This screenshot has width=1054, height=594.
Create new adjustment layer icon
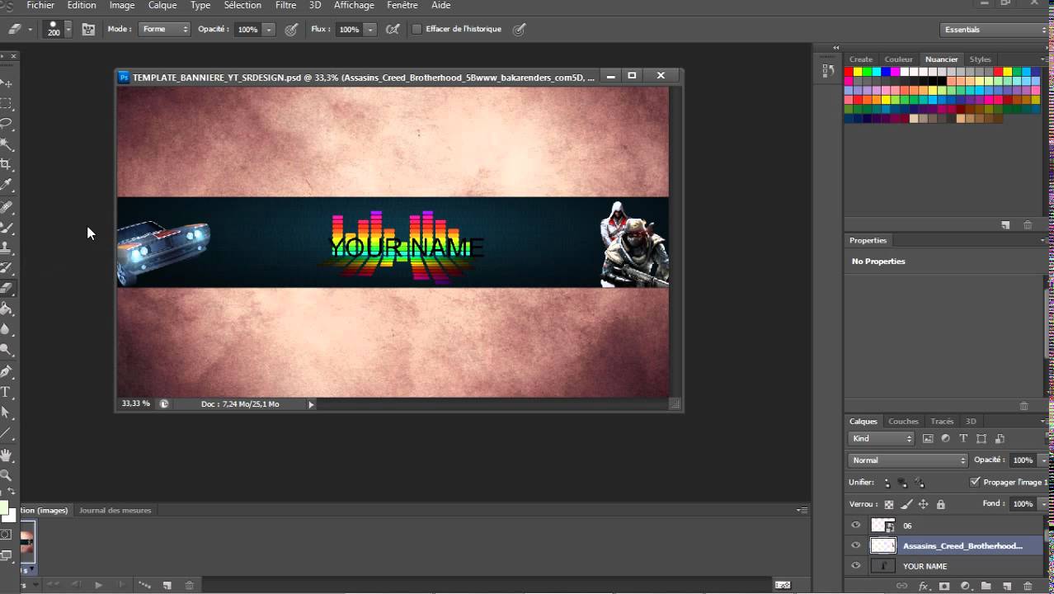click(x=965, y=586)
